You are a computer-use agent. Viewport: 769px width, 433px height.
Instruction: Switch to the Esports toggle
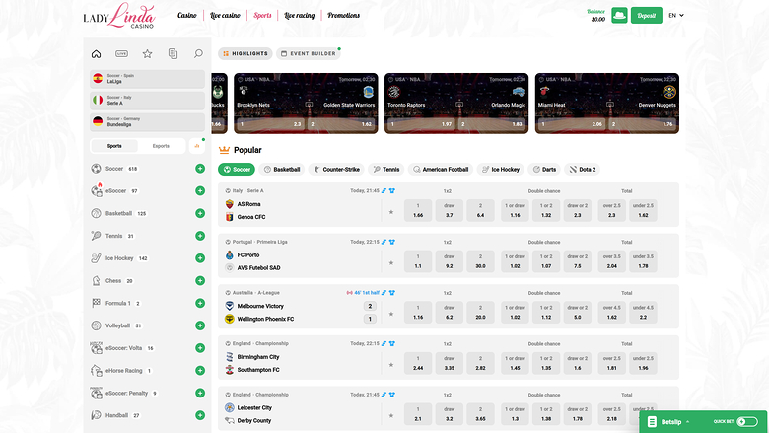[x=161, y=146]
